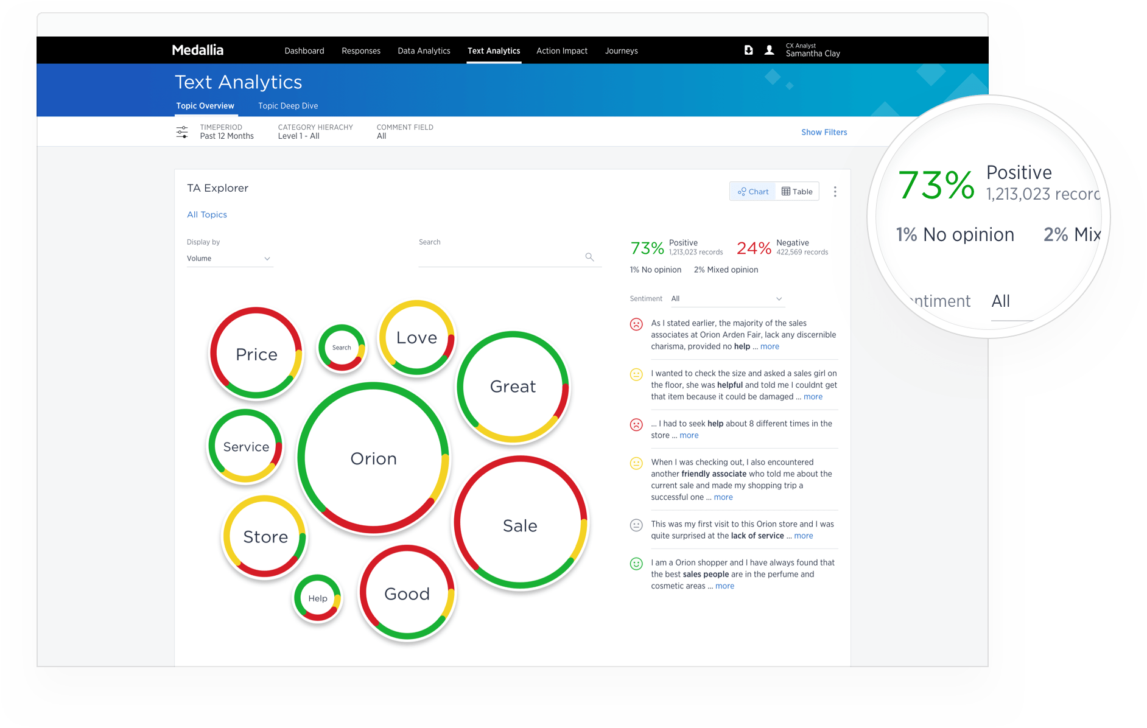This screenshot has height=728, width=1147.
Task: Open the document export icon in the header
Action: point(748,50)
